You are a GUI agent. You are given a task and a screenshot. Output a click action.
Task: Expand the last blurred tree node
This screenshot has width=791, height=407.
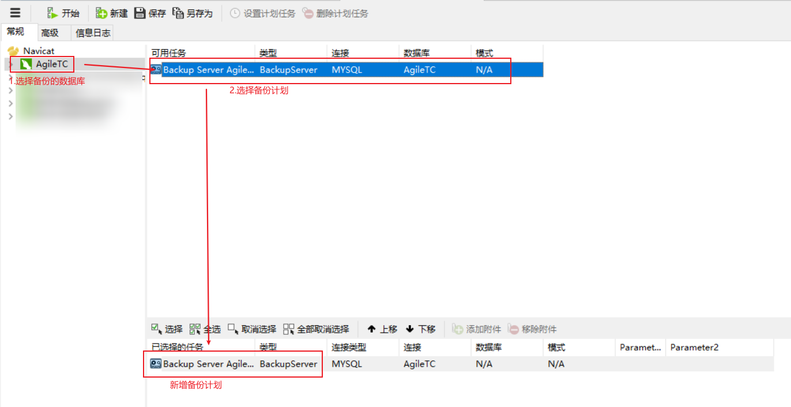(11, 117)
